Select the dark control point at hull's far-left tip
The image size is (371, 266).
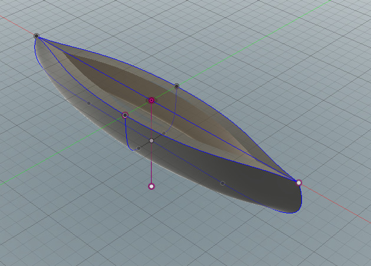(x=37, y=36)
